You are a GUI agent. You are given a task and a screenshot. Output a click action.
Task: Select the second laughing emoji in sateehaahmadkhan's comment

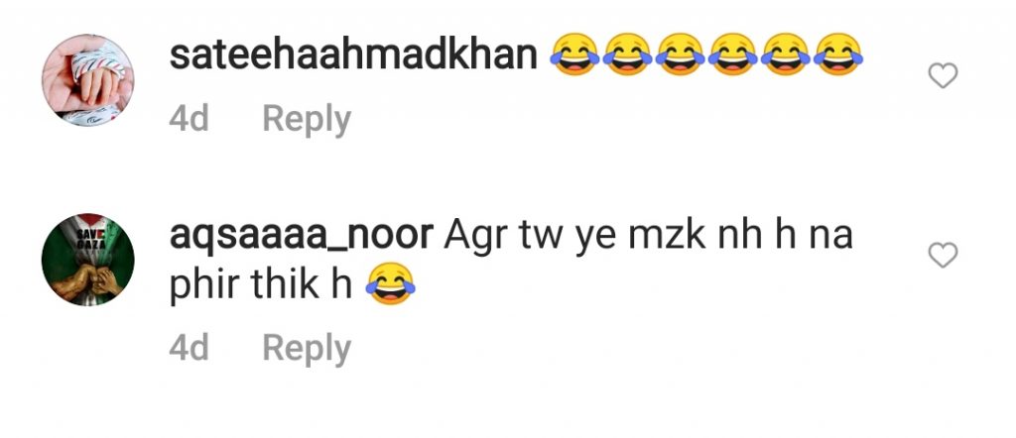[626, 55]
